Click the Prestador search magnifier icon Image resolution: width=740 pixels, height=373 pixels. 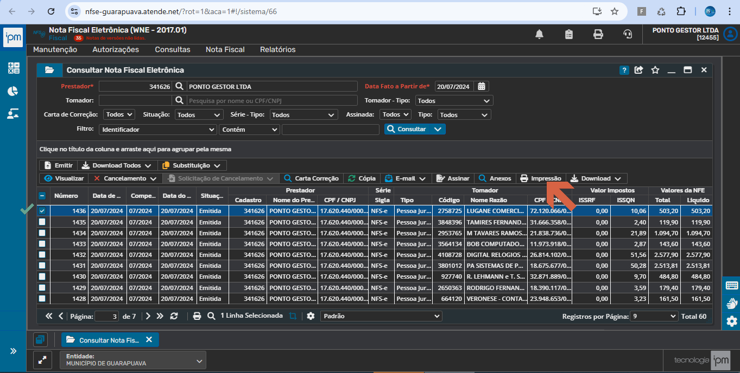point(179,86)
